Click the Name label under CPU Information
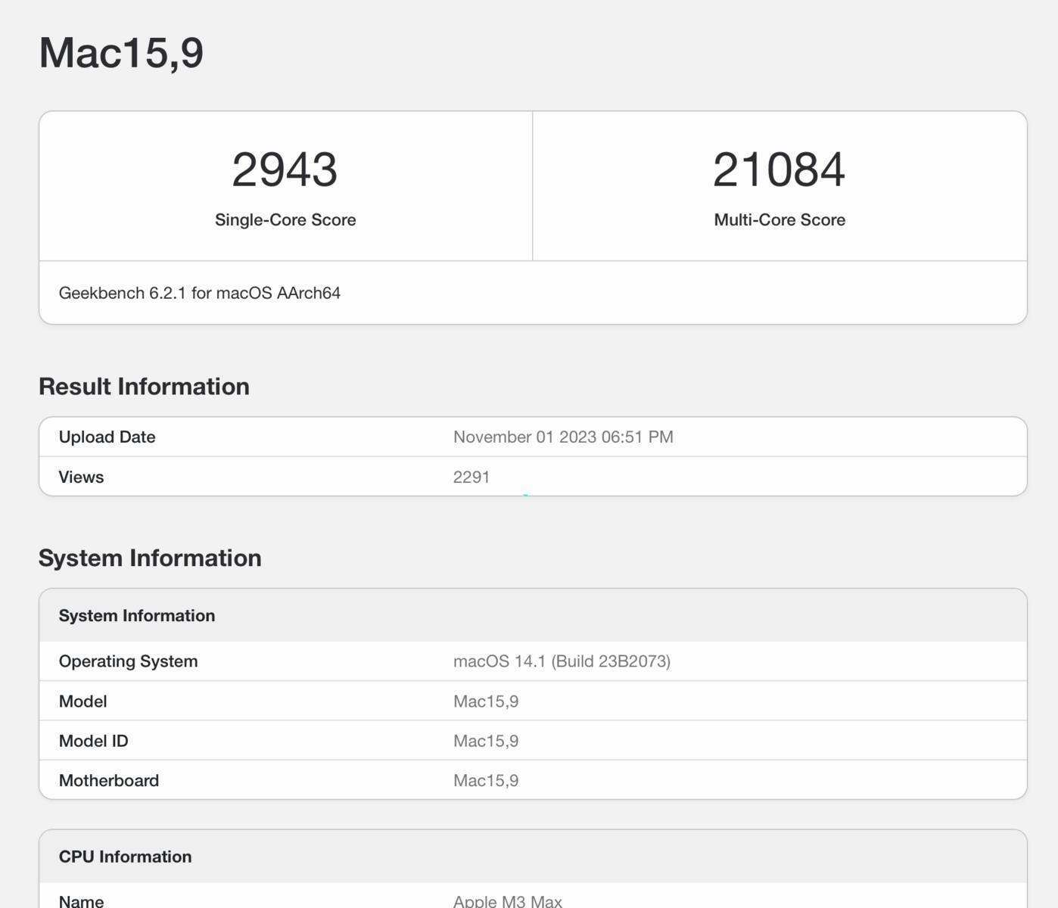This screenshot has width=1058, height=908. coord(81,900)
